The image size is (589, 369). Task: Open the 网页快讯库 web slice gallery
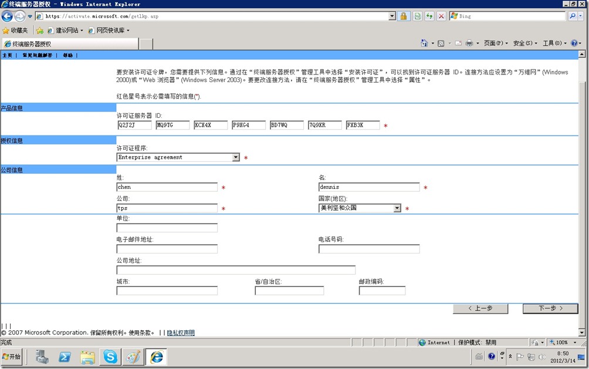[109, 31]
